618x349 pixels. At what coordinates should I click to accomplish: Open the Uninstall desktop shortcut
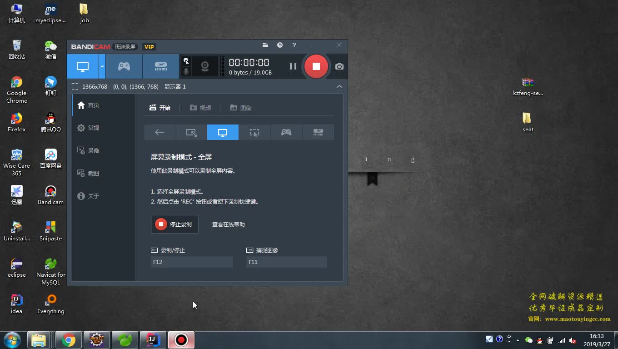coord(17,231)
